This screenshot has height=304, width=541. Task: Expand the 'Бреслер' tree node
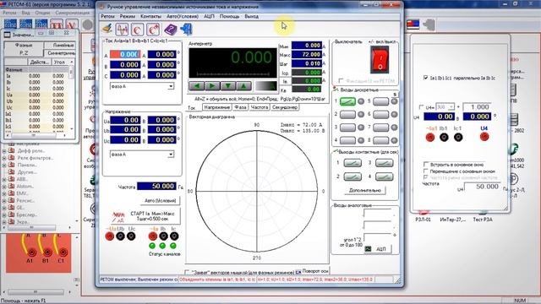click(x=4, y=214)
